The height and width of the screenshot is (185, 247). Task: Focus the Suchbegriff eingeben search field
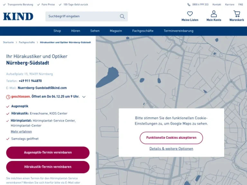(82, 16)
